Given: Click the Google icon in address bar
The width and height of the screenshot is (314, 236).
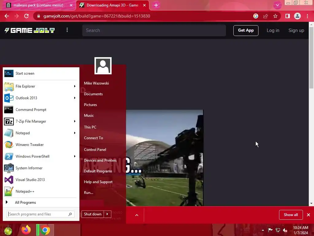Looking at the screenshot, I should pos(256,16).
